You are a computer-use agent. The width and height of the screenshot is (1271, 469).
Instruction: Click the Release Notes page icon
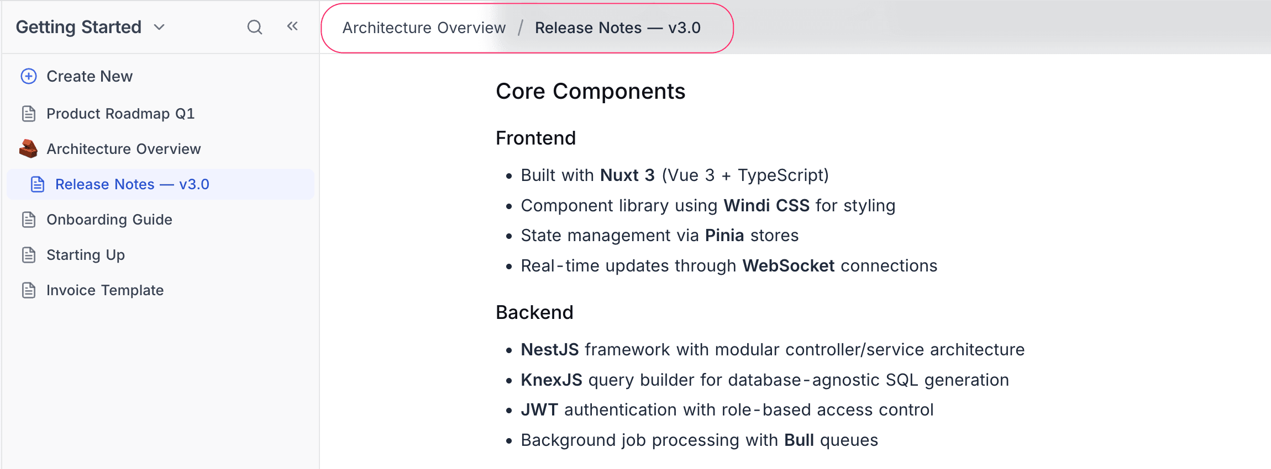click(x=38, y=184)
